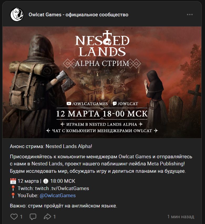The image size is (205, 224).
Task: Click the pin emoji next to Twitch
Action: [13, 188]
